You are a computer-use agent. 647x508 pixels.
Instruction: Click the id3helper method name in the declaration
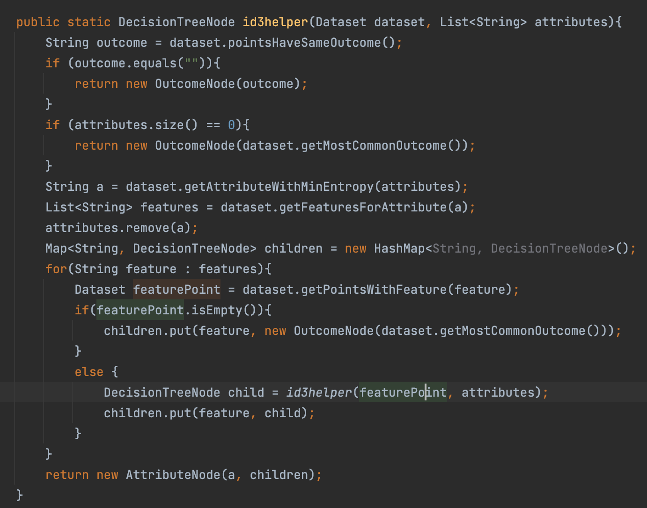tap(275, 22)
